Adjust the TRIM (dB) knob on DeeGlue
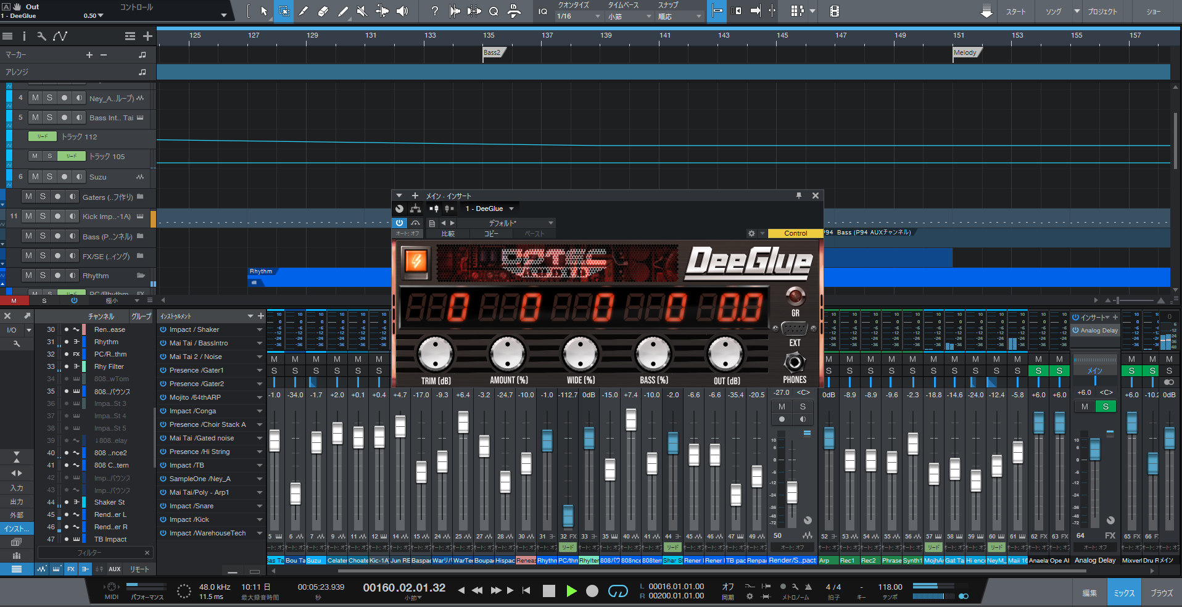 pos(436,354)
